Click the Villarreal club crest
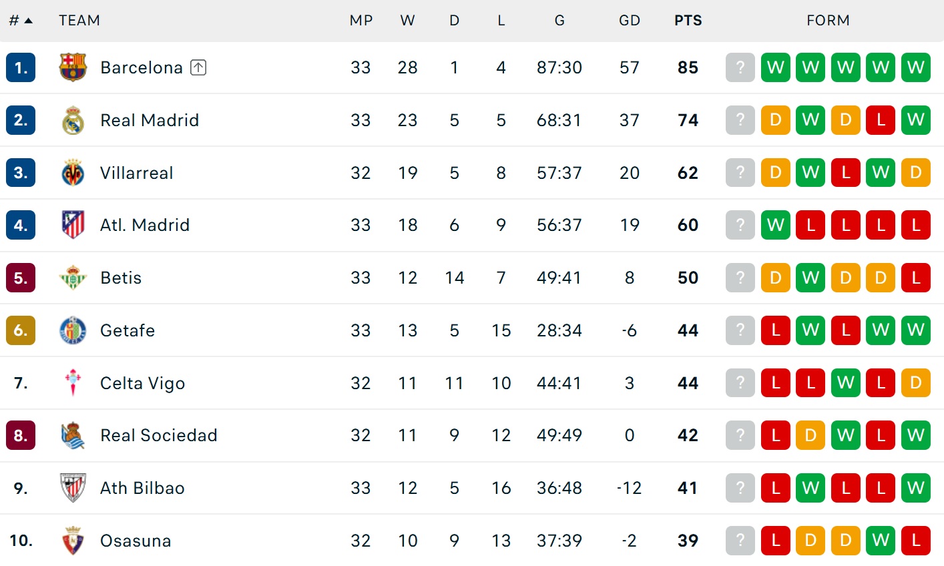The height and width of the screenshot is (566, 944). (x=73, y=173)
